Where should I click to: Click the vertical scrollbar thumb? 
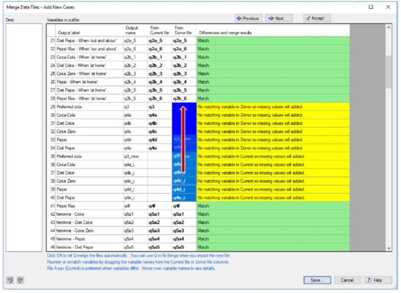[388, 72]
